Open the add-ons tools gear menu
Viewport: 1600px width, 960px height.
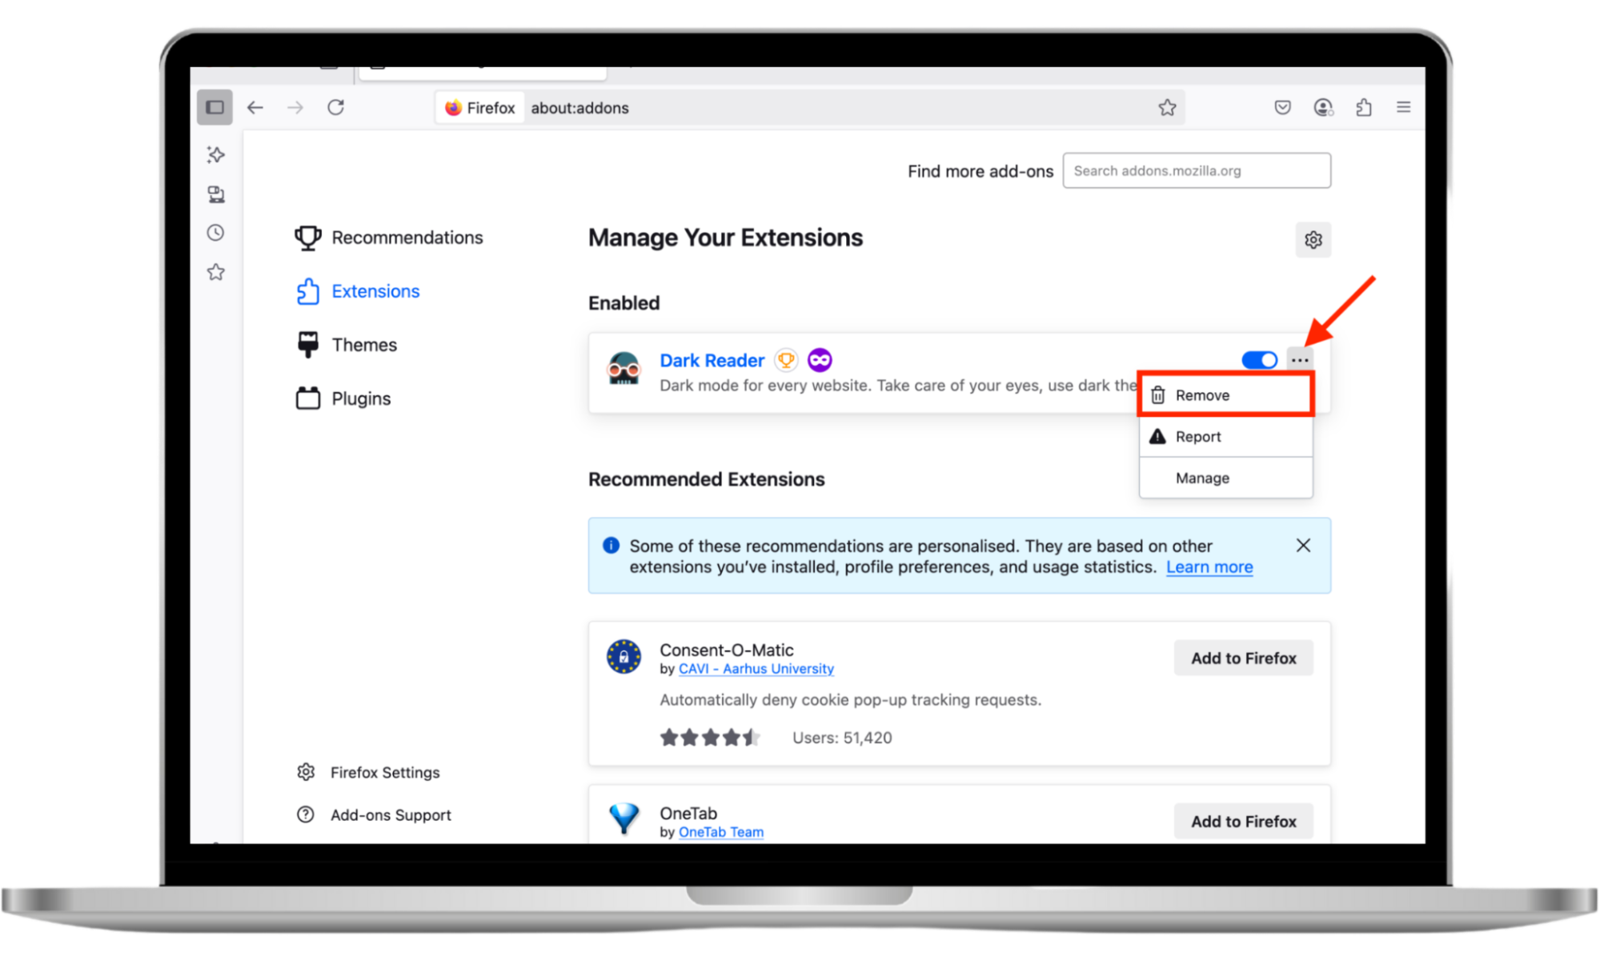point(1313,239)
